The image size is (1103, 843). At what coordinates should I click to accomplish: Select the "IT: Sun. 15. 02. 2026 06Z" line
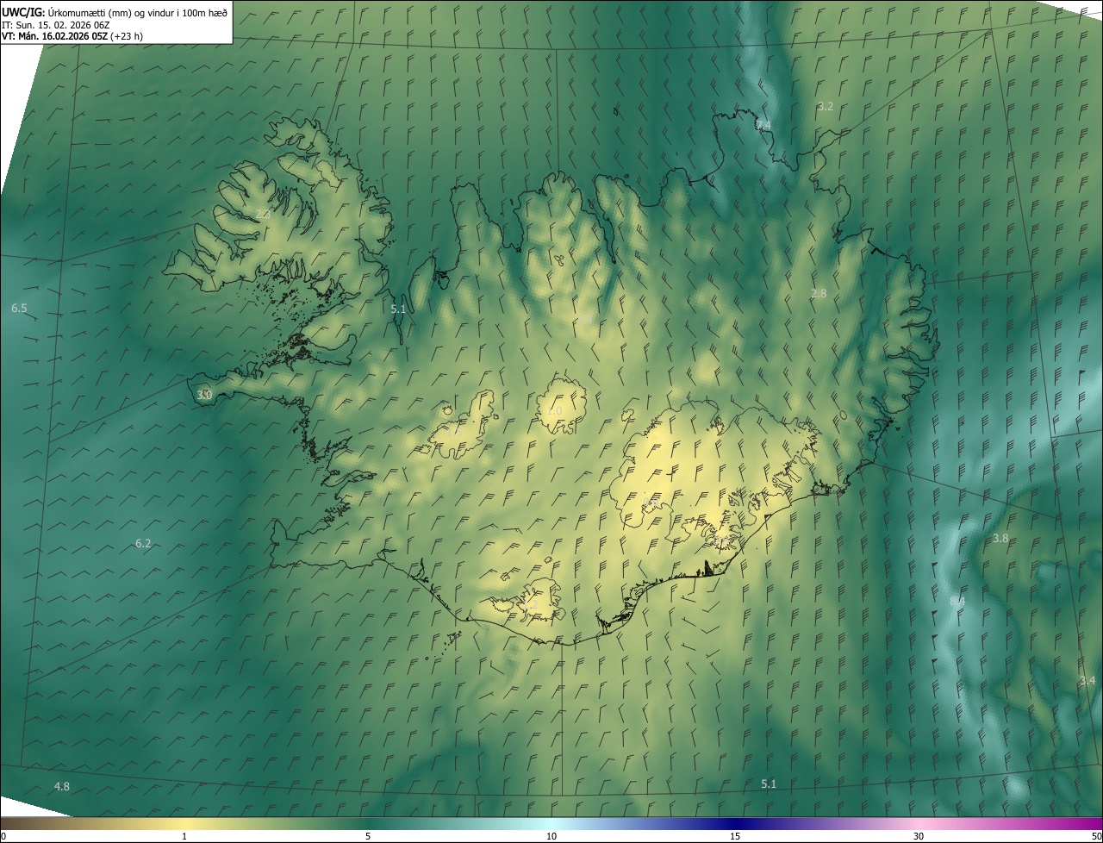click(56, 25)
